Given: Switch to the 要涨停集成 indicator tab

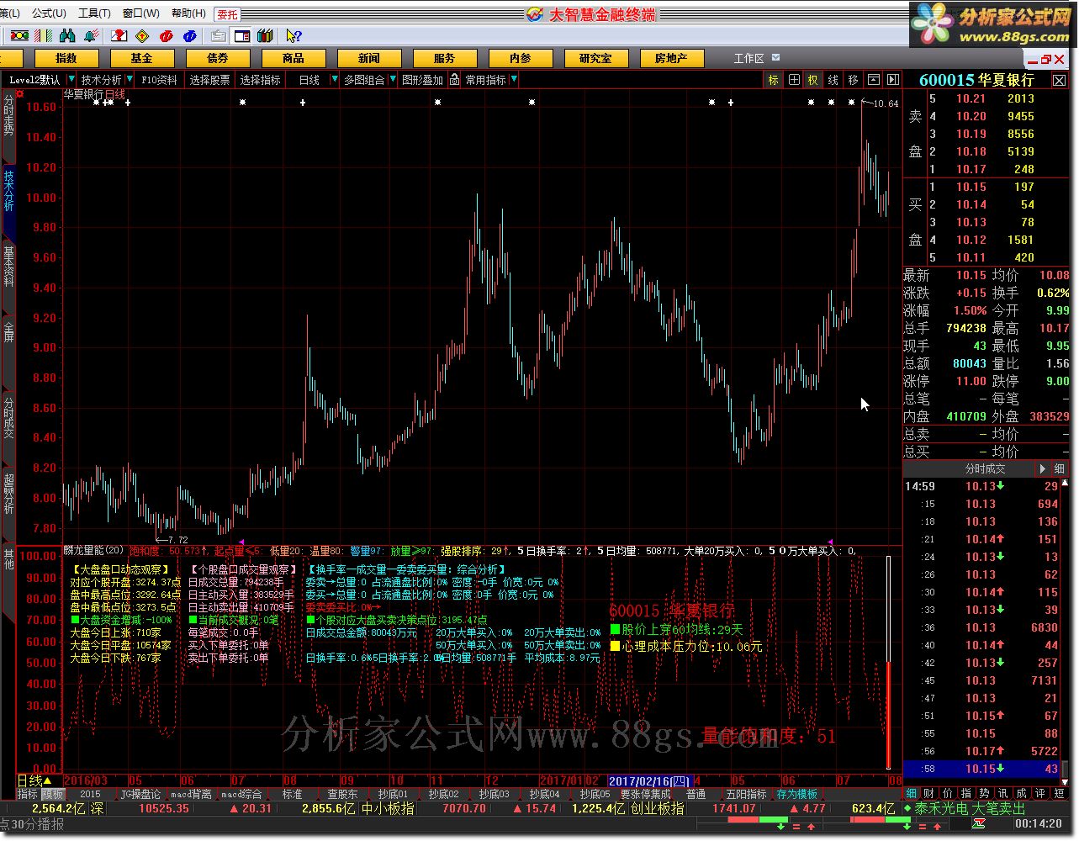Looking at the screenshot, I should tap(646, 794).
